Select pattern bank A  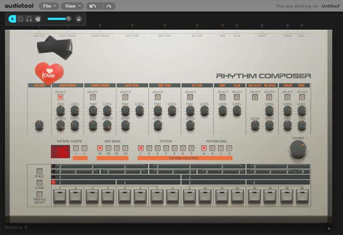204,148
